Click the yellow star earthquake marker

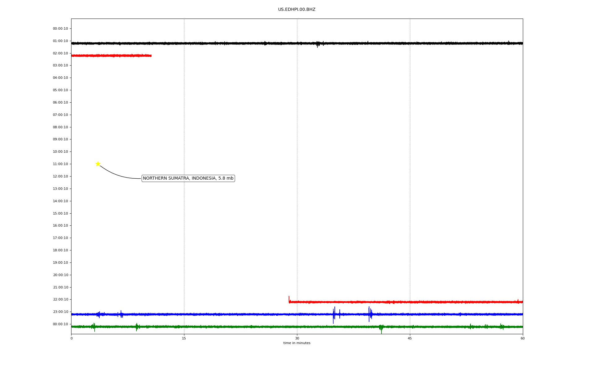pyautogui.click(x=98, y=164)
